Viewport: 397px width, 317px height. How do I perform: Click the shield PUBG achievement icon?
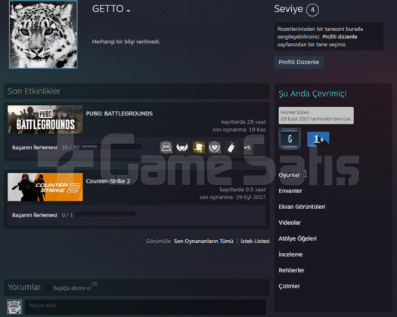[x=215, y=147]
